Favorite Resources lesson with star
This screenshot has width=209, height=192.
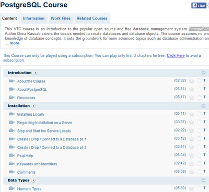(x=192, y=98)
